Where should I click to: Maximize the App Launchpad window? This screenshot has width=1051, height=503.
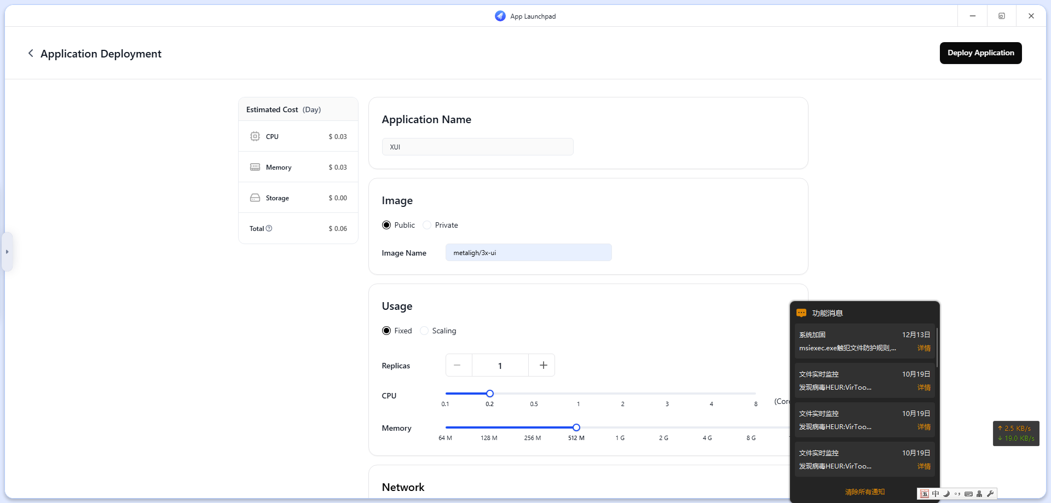click(1002, 16)
